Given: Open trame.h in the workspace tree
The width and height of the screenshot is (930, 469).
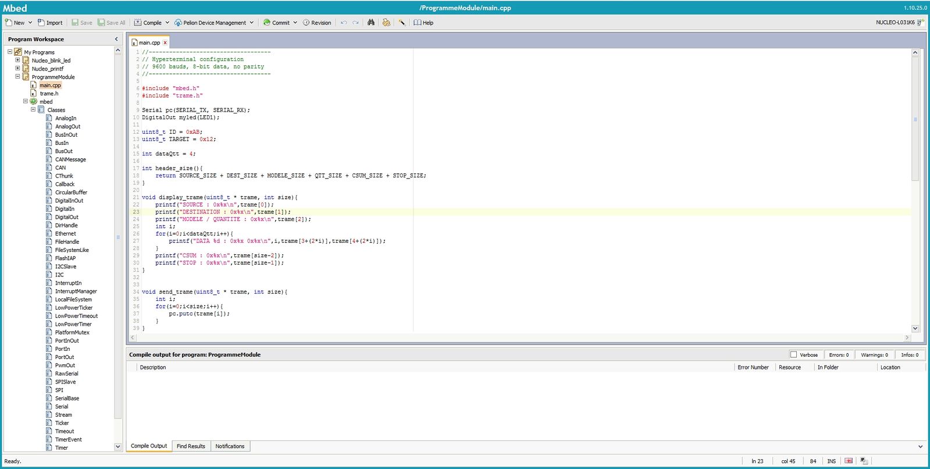Looking at the screenshot, I should click(x=49, y=93).
